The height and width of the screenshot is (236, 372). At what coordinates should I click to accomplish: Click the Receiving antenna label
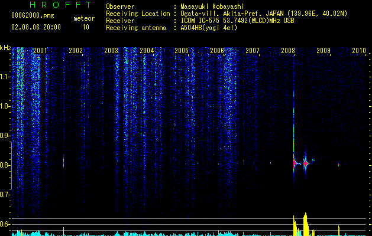pos(136,28)
